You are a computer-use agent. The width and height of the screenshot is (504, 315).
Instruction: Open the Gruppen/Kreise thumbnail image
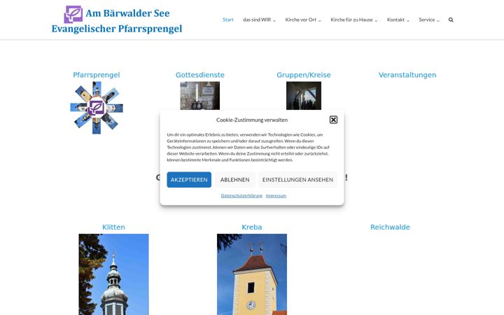pyautogui.click(x=304, y=95)
